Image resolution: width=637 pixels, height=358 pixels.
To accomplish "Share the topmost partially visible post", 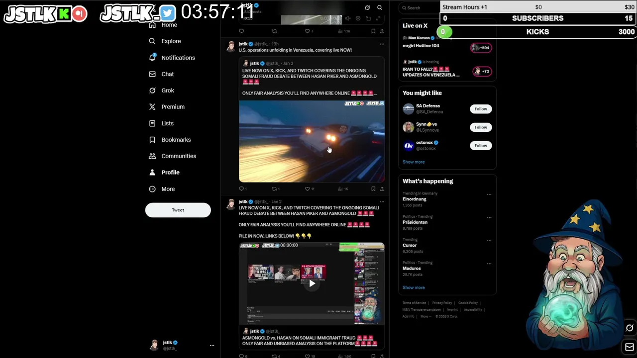I will tap(382, 31).
